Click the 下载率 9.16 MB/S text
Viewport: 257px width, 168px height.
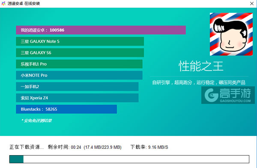(149, 147)
